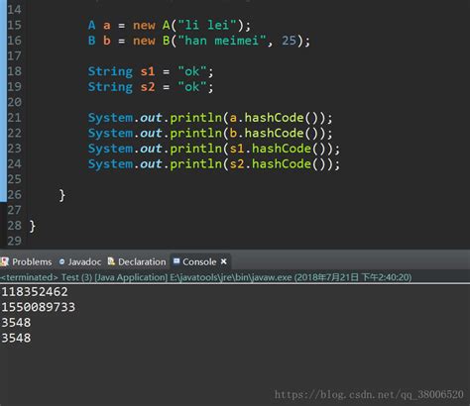This screenshot has width=470, height=406.
Task: Click the "han meimei" string literal
Action: pyautogui.click(x=222, y=41)
